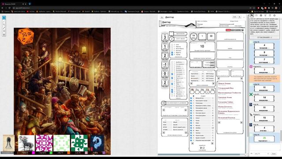This screenshot has width=282, height=159.
Task: Click the modify icon under the equipment list
Action: [212, 143]
